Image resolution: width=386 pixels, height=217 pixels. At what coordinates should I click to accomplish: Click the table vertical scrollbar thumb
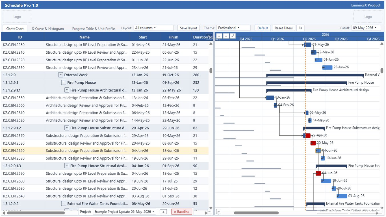tap(211, 71)
